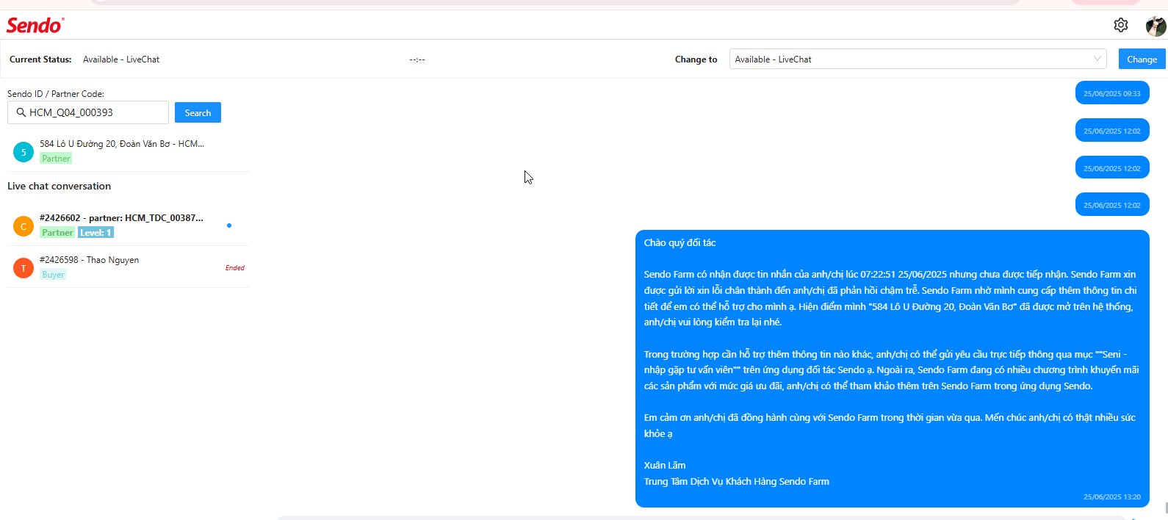Click the Ended status label
Image resolution: width=1168 pixels, height=520 pixels.
coord(235,268)
